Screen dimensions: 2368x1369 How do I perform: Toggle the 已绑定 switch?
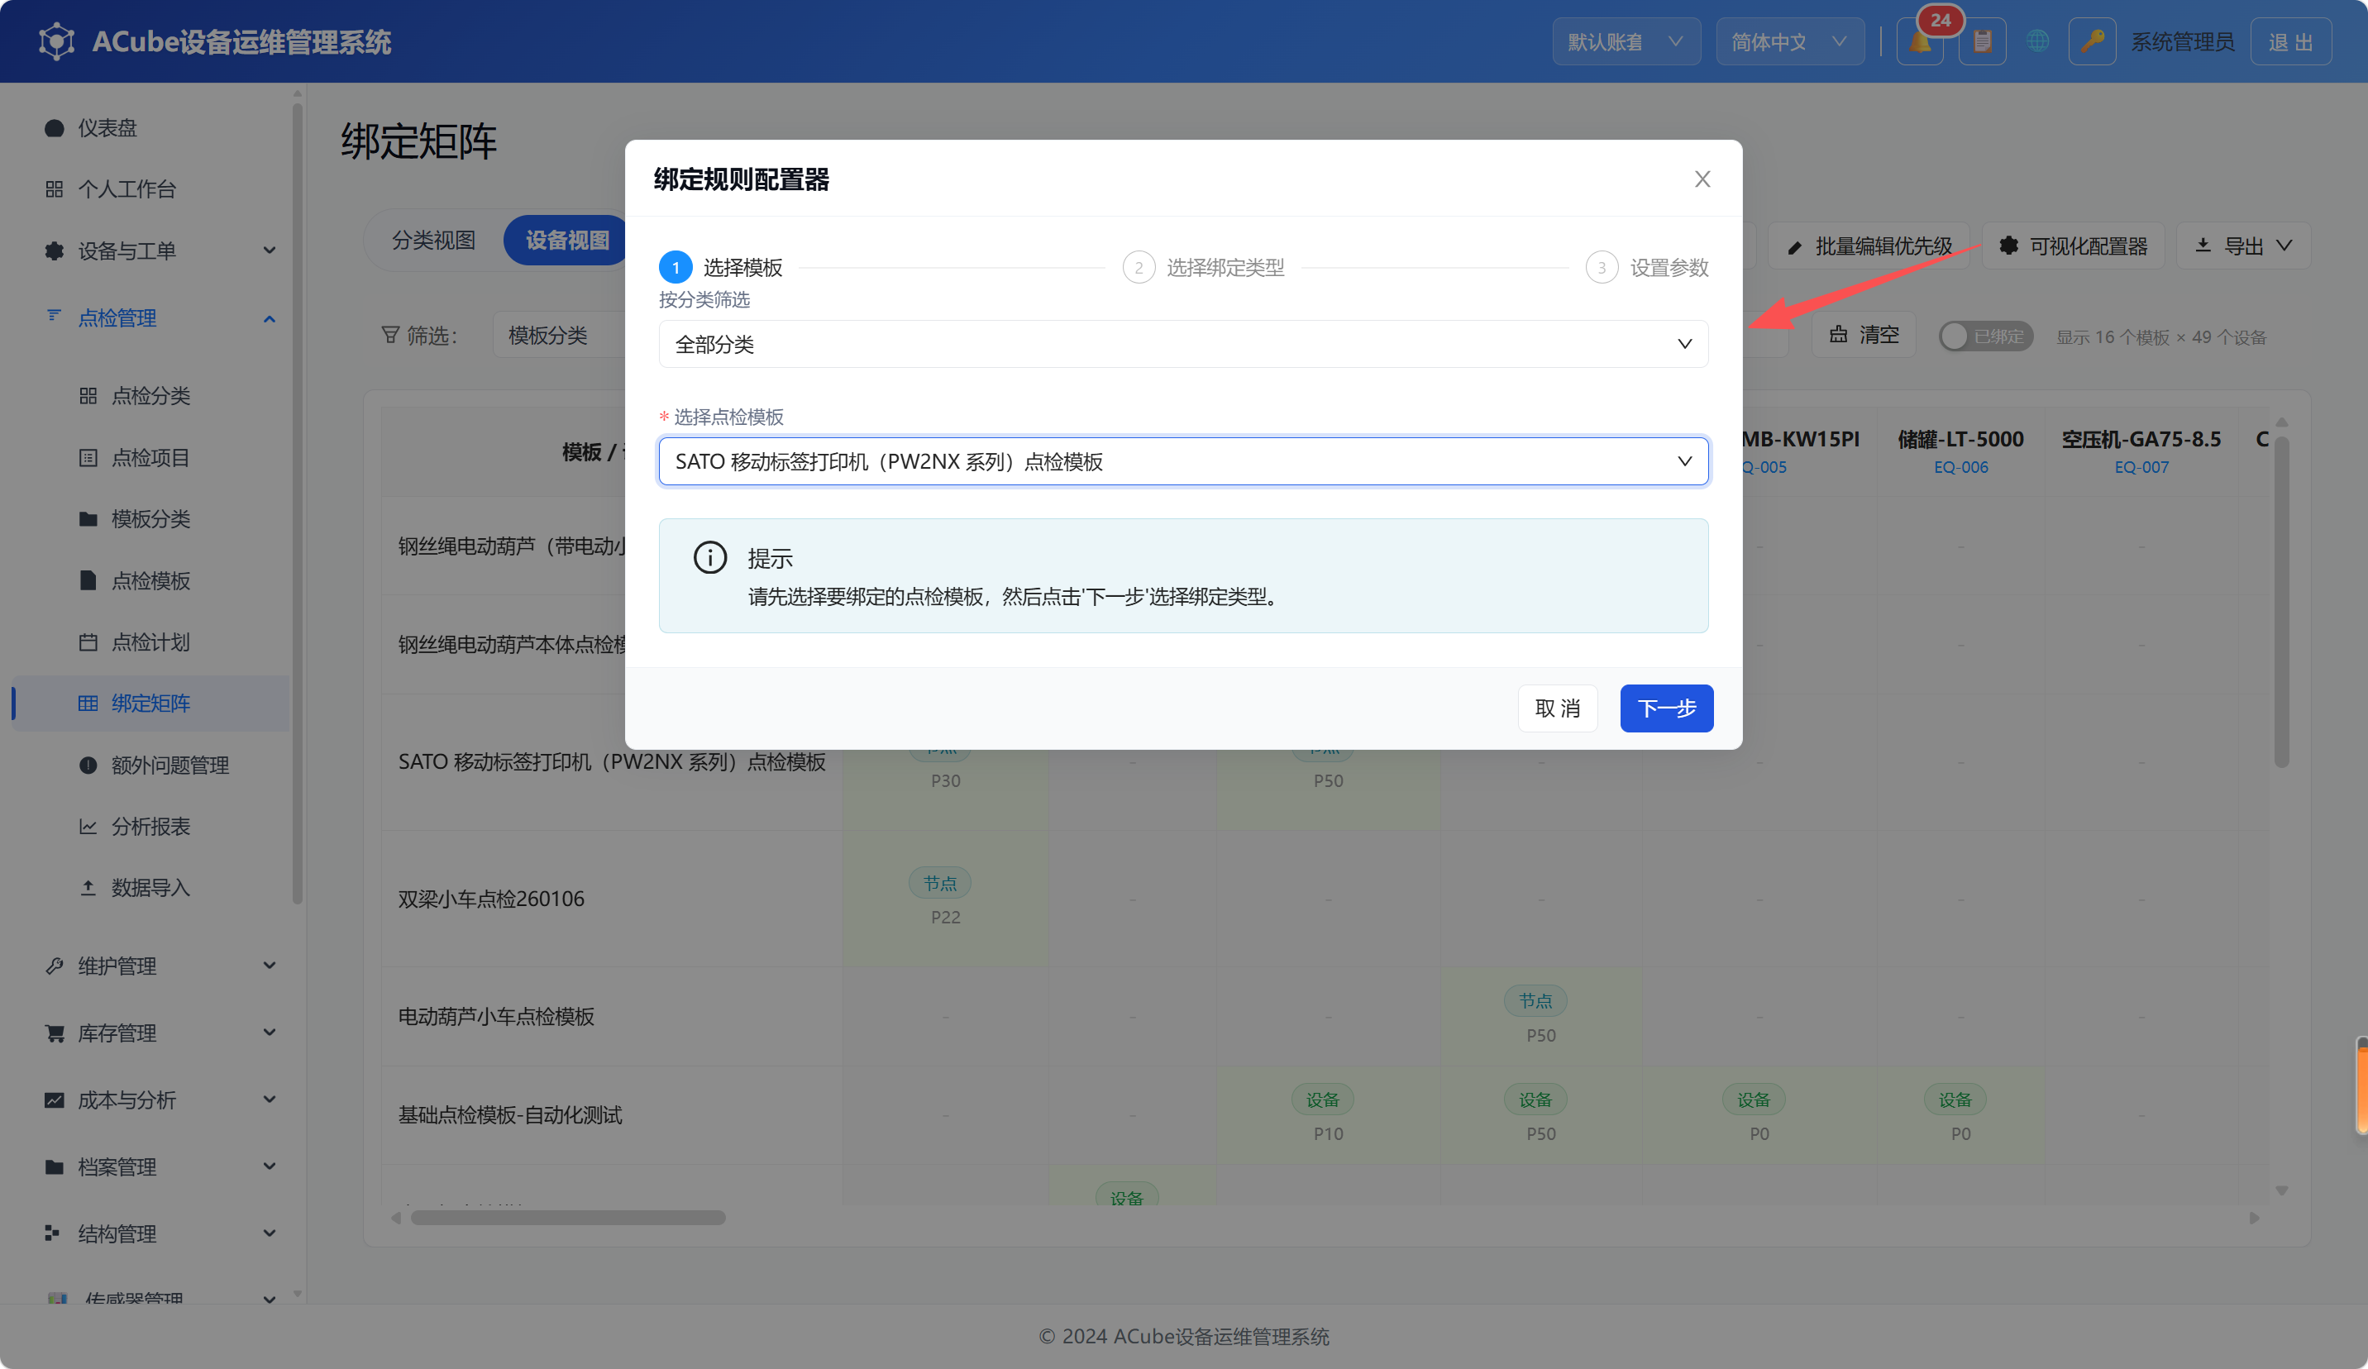coord(1985,336)
